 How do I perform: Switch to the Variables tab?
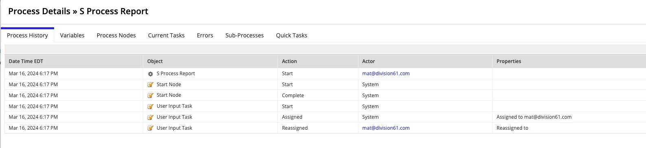pyautogui.click(x=72, y=35)
